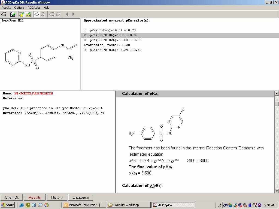Click the muted volume tray icon
This screenshot has height=209, width=279.
[245, 205]
